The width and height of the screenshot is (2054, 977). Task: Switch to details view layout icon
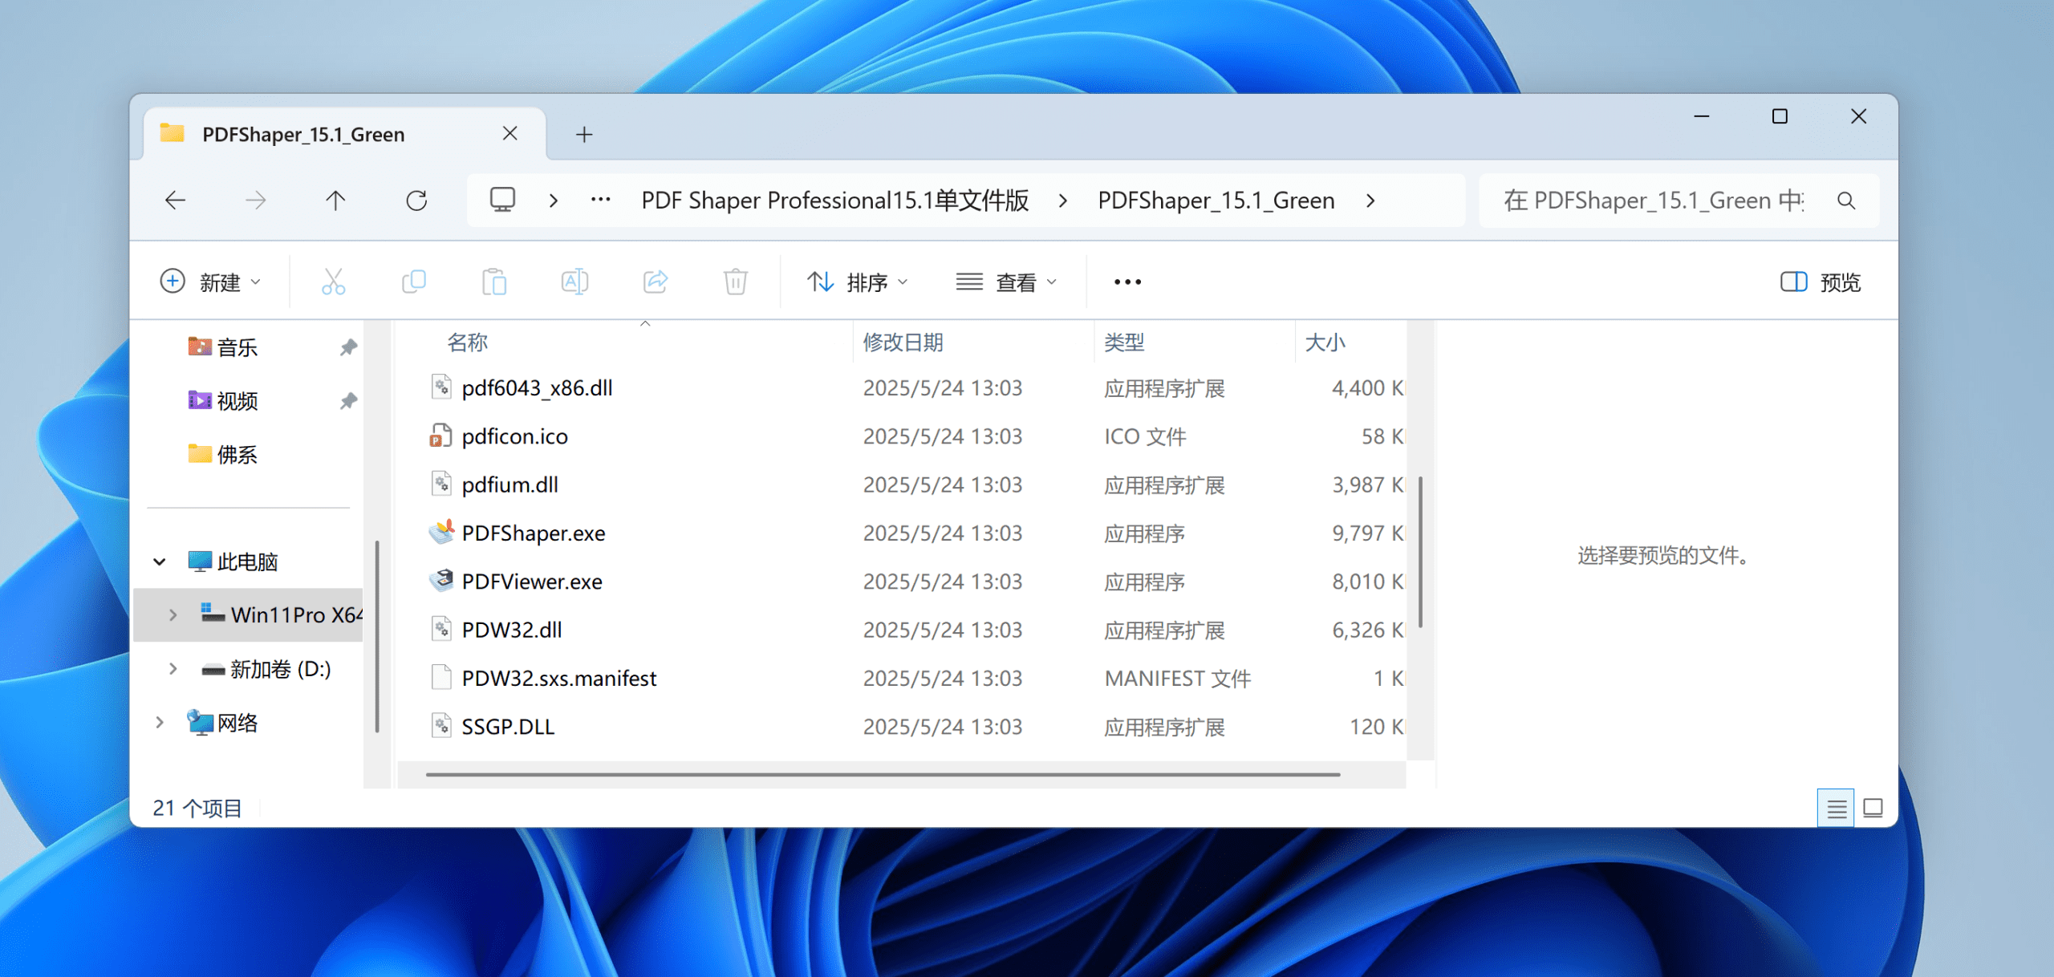pyautogui.click(x=1836, y=808)
